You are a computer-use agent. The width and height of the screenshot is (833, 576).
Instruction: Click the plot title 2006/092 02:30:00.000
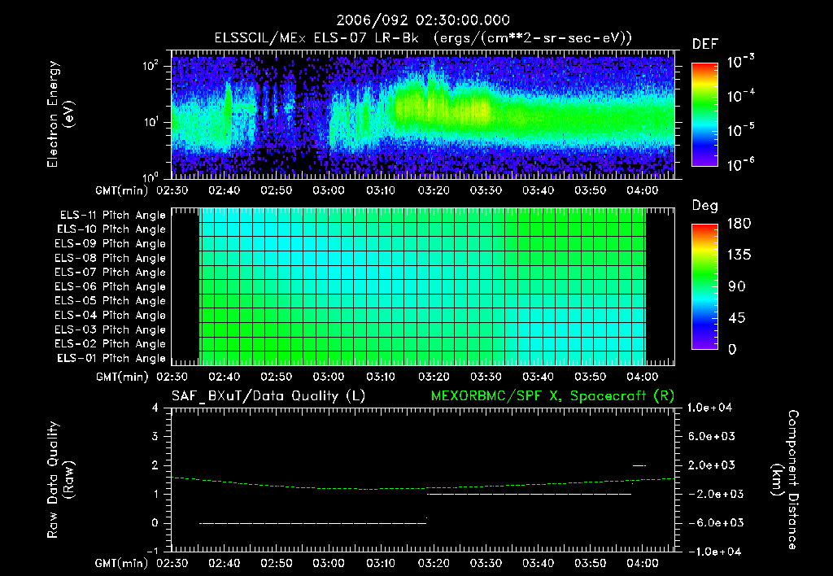(423, 20)
